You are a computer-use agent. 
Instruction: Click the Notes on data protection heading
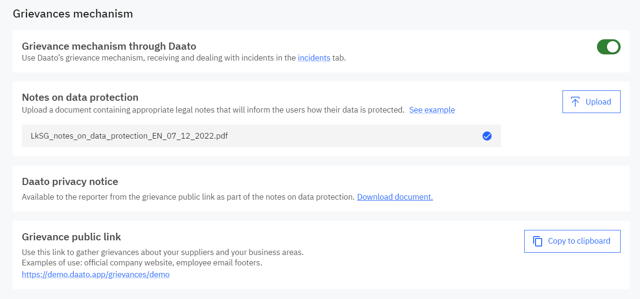click(80, 97)
